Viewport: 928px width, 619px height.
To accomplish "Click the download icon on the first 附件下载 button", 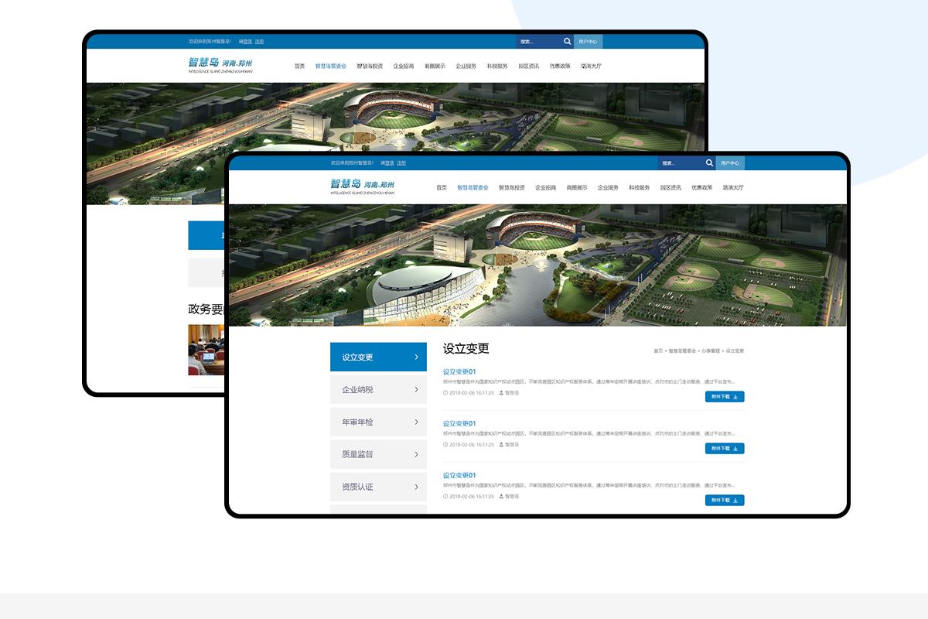I will [x=735, y=397].
